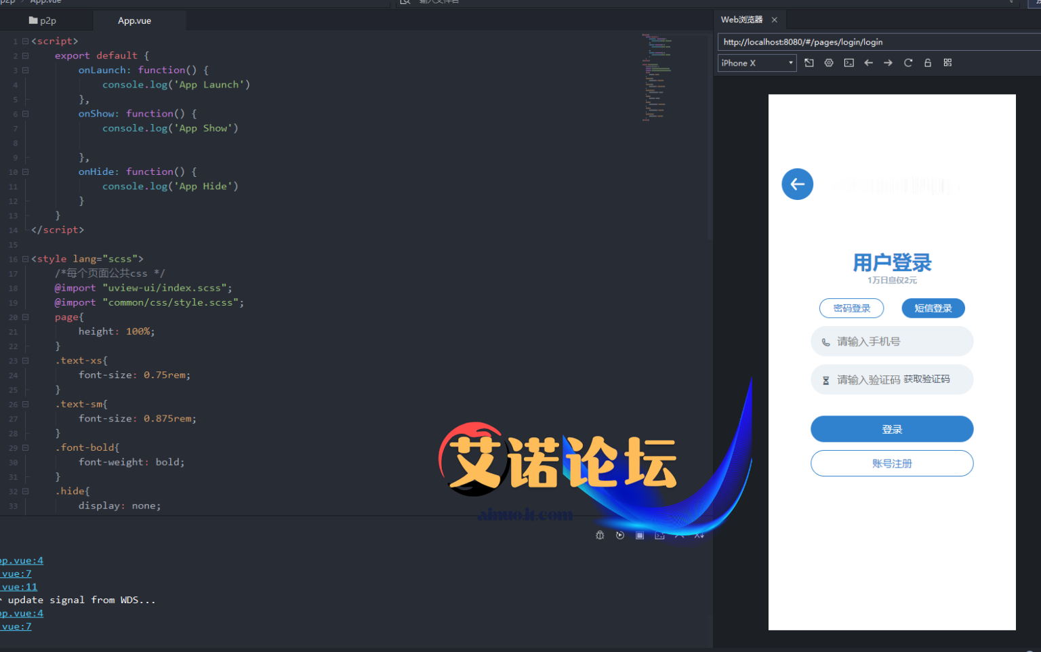Click the code minimap in the editor
This screenshot has height=652, width=1041.
pos(657,77)
